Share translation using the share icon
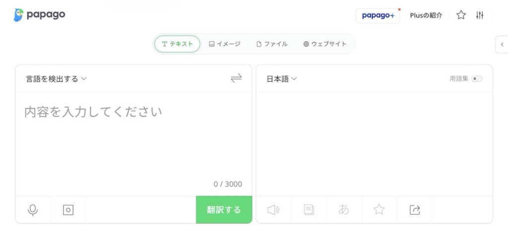Viewport: 508px width, 242px height. tap(415, 210)
